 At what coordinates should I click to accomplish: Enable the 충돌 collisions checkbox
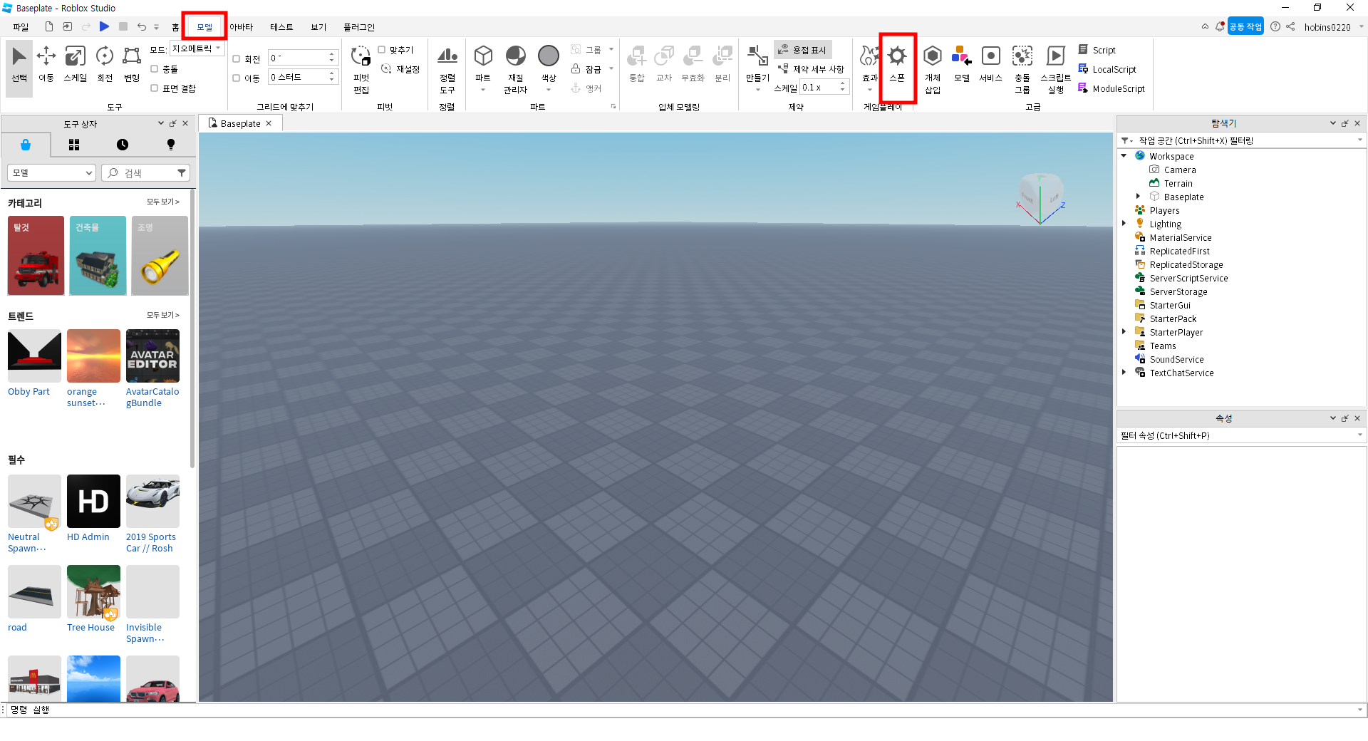tap(154, 69)
